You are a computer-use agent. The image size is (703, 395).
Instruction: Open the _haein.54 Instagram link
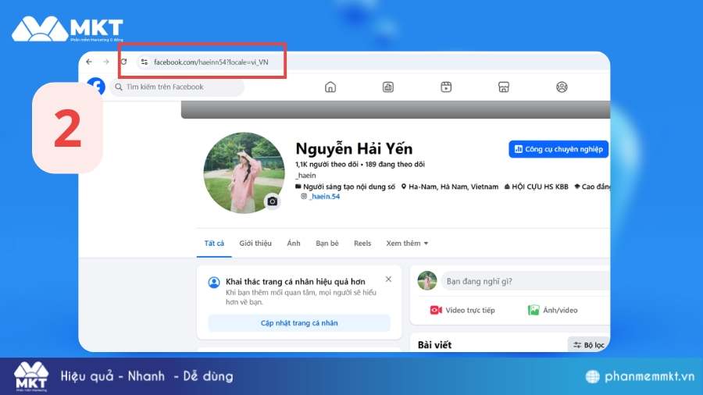point(325,196)
